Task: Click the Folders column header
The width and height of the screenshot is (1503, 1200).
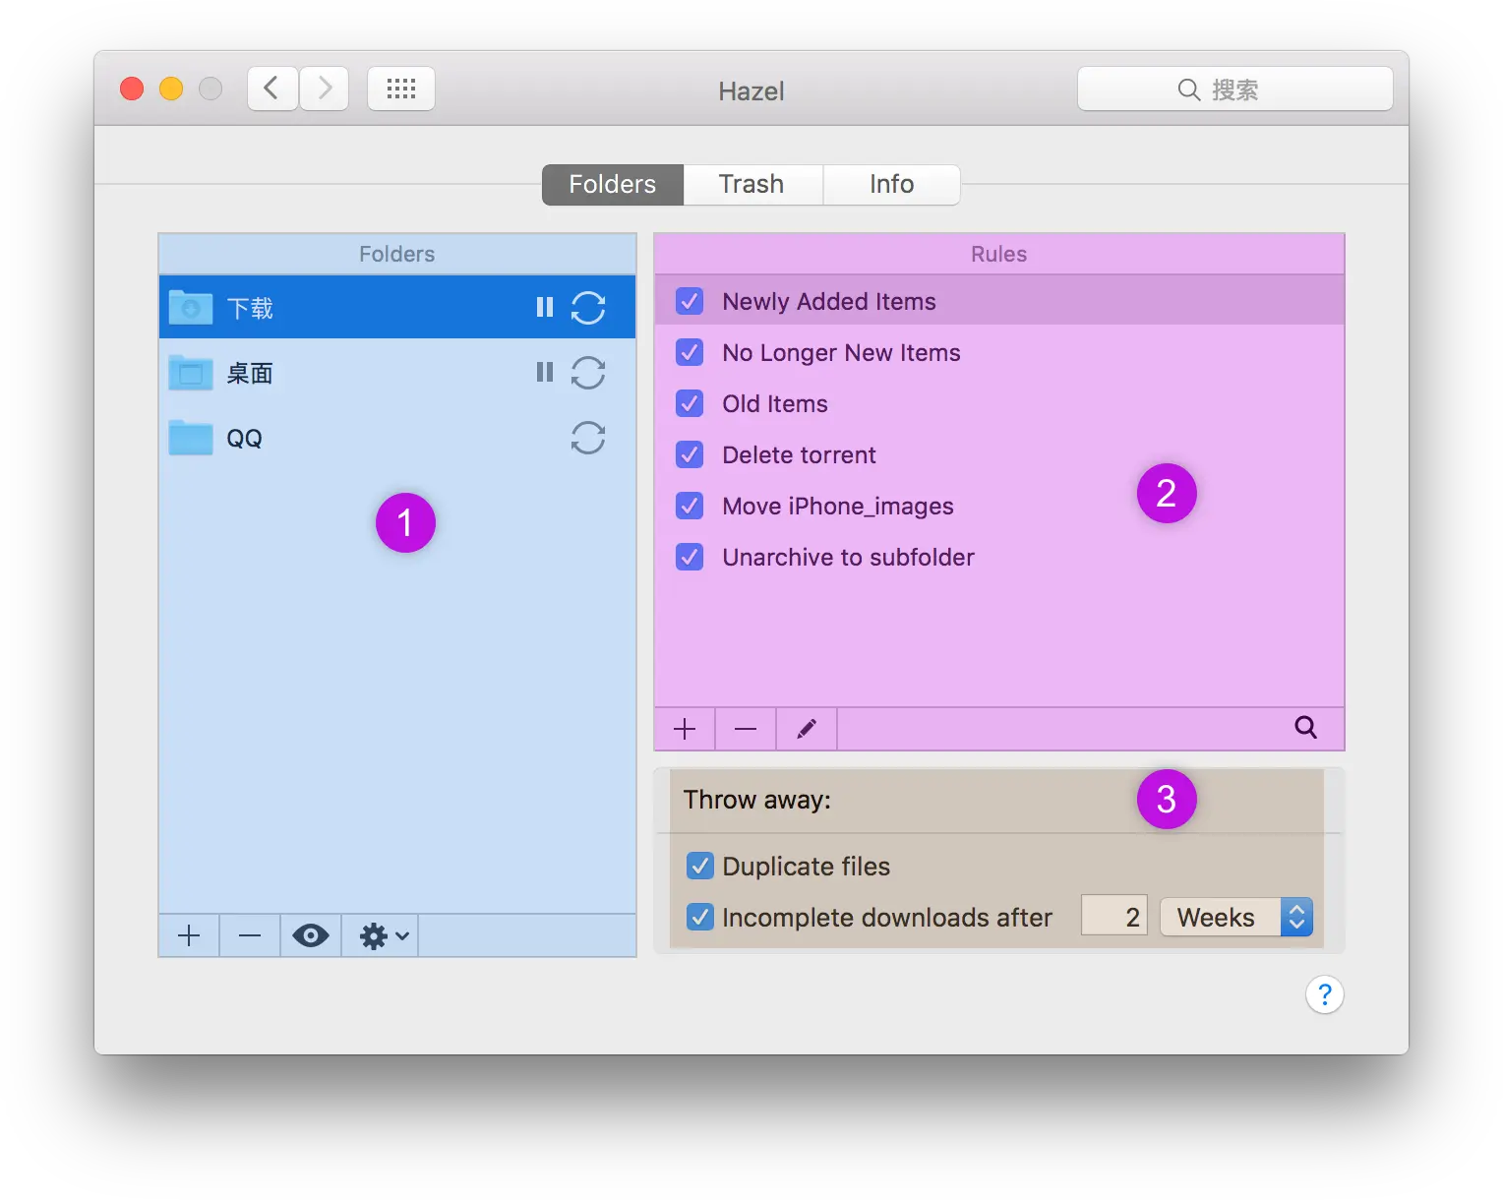Action: (x=397, y=254)
